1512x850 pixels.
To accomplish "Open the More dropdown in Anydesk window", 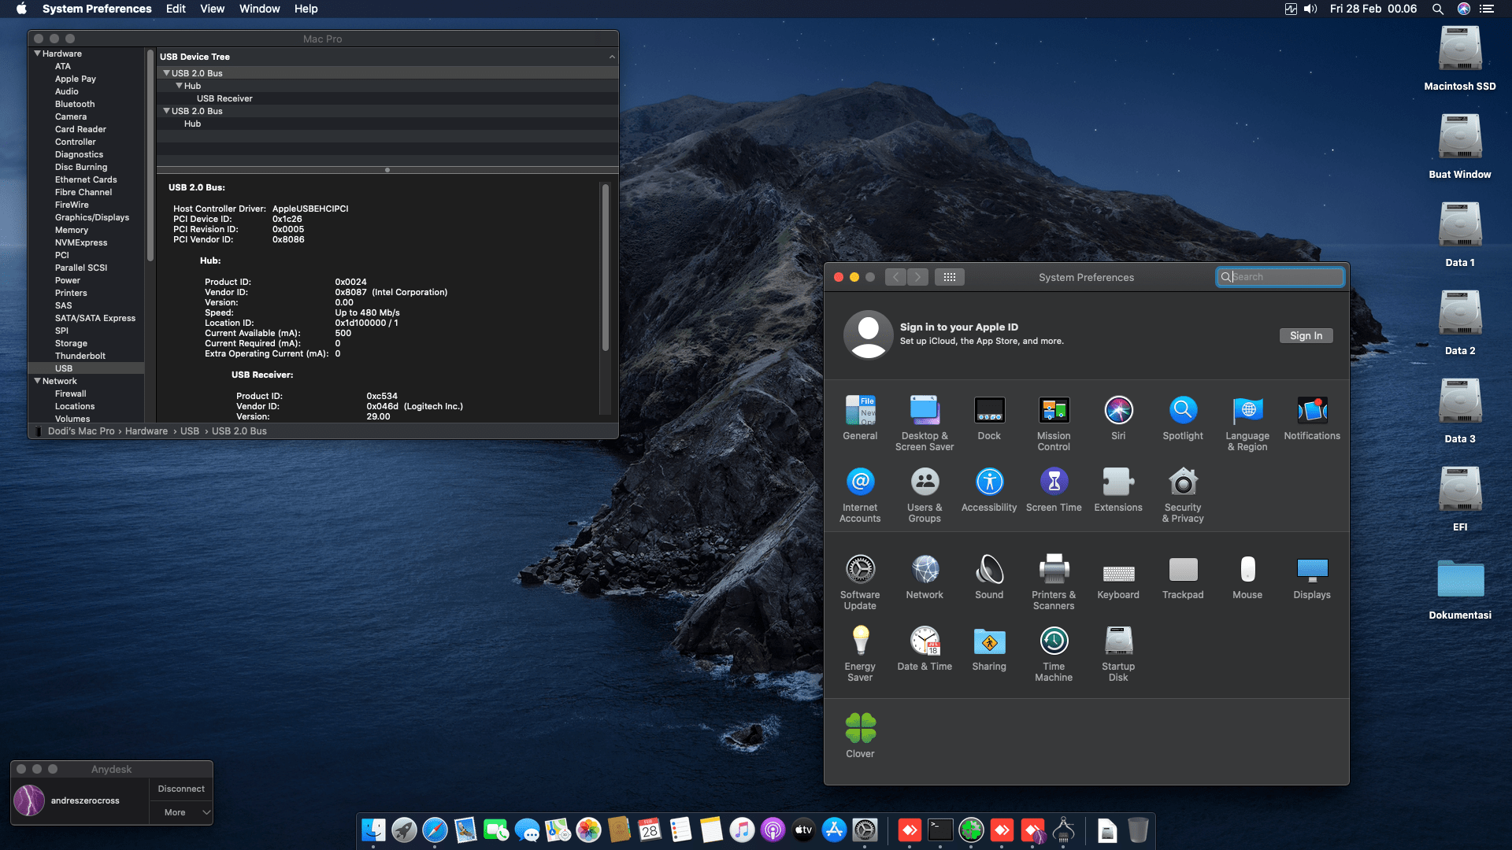I will tap(181, 812).
